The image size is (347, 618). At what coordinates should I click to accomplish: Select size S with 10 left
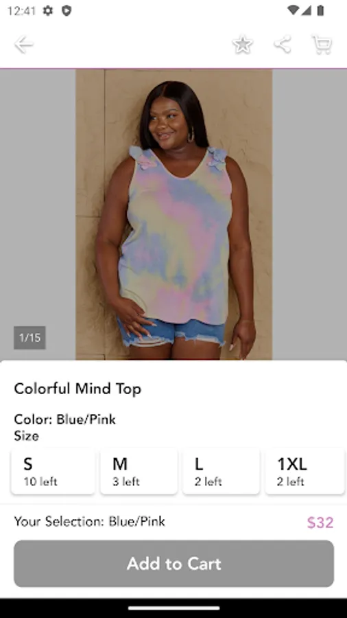53,471
